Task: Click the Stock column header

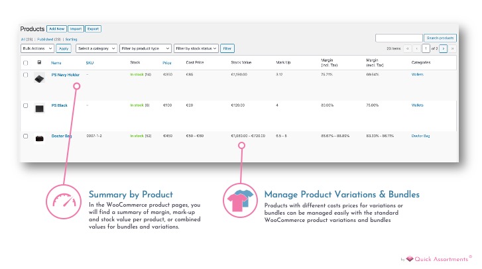Action: pyautogui.click(x=135, y=62)
